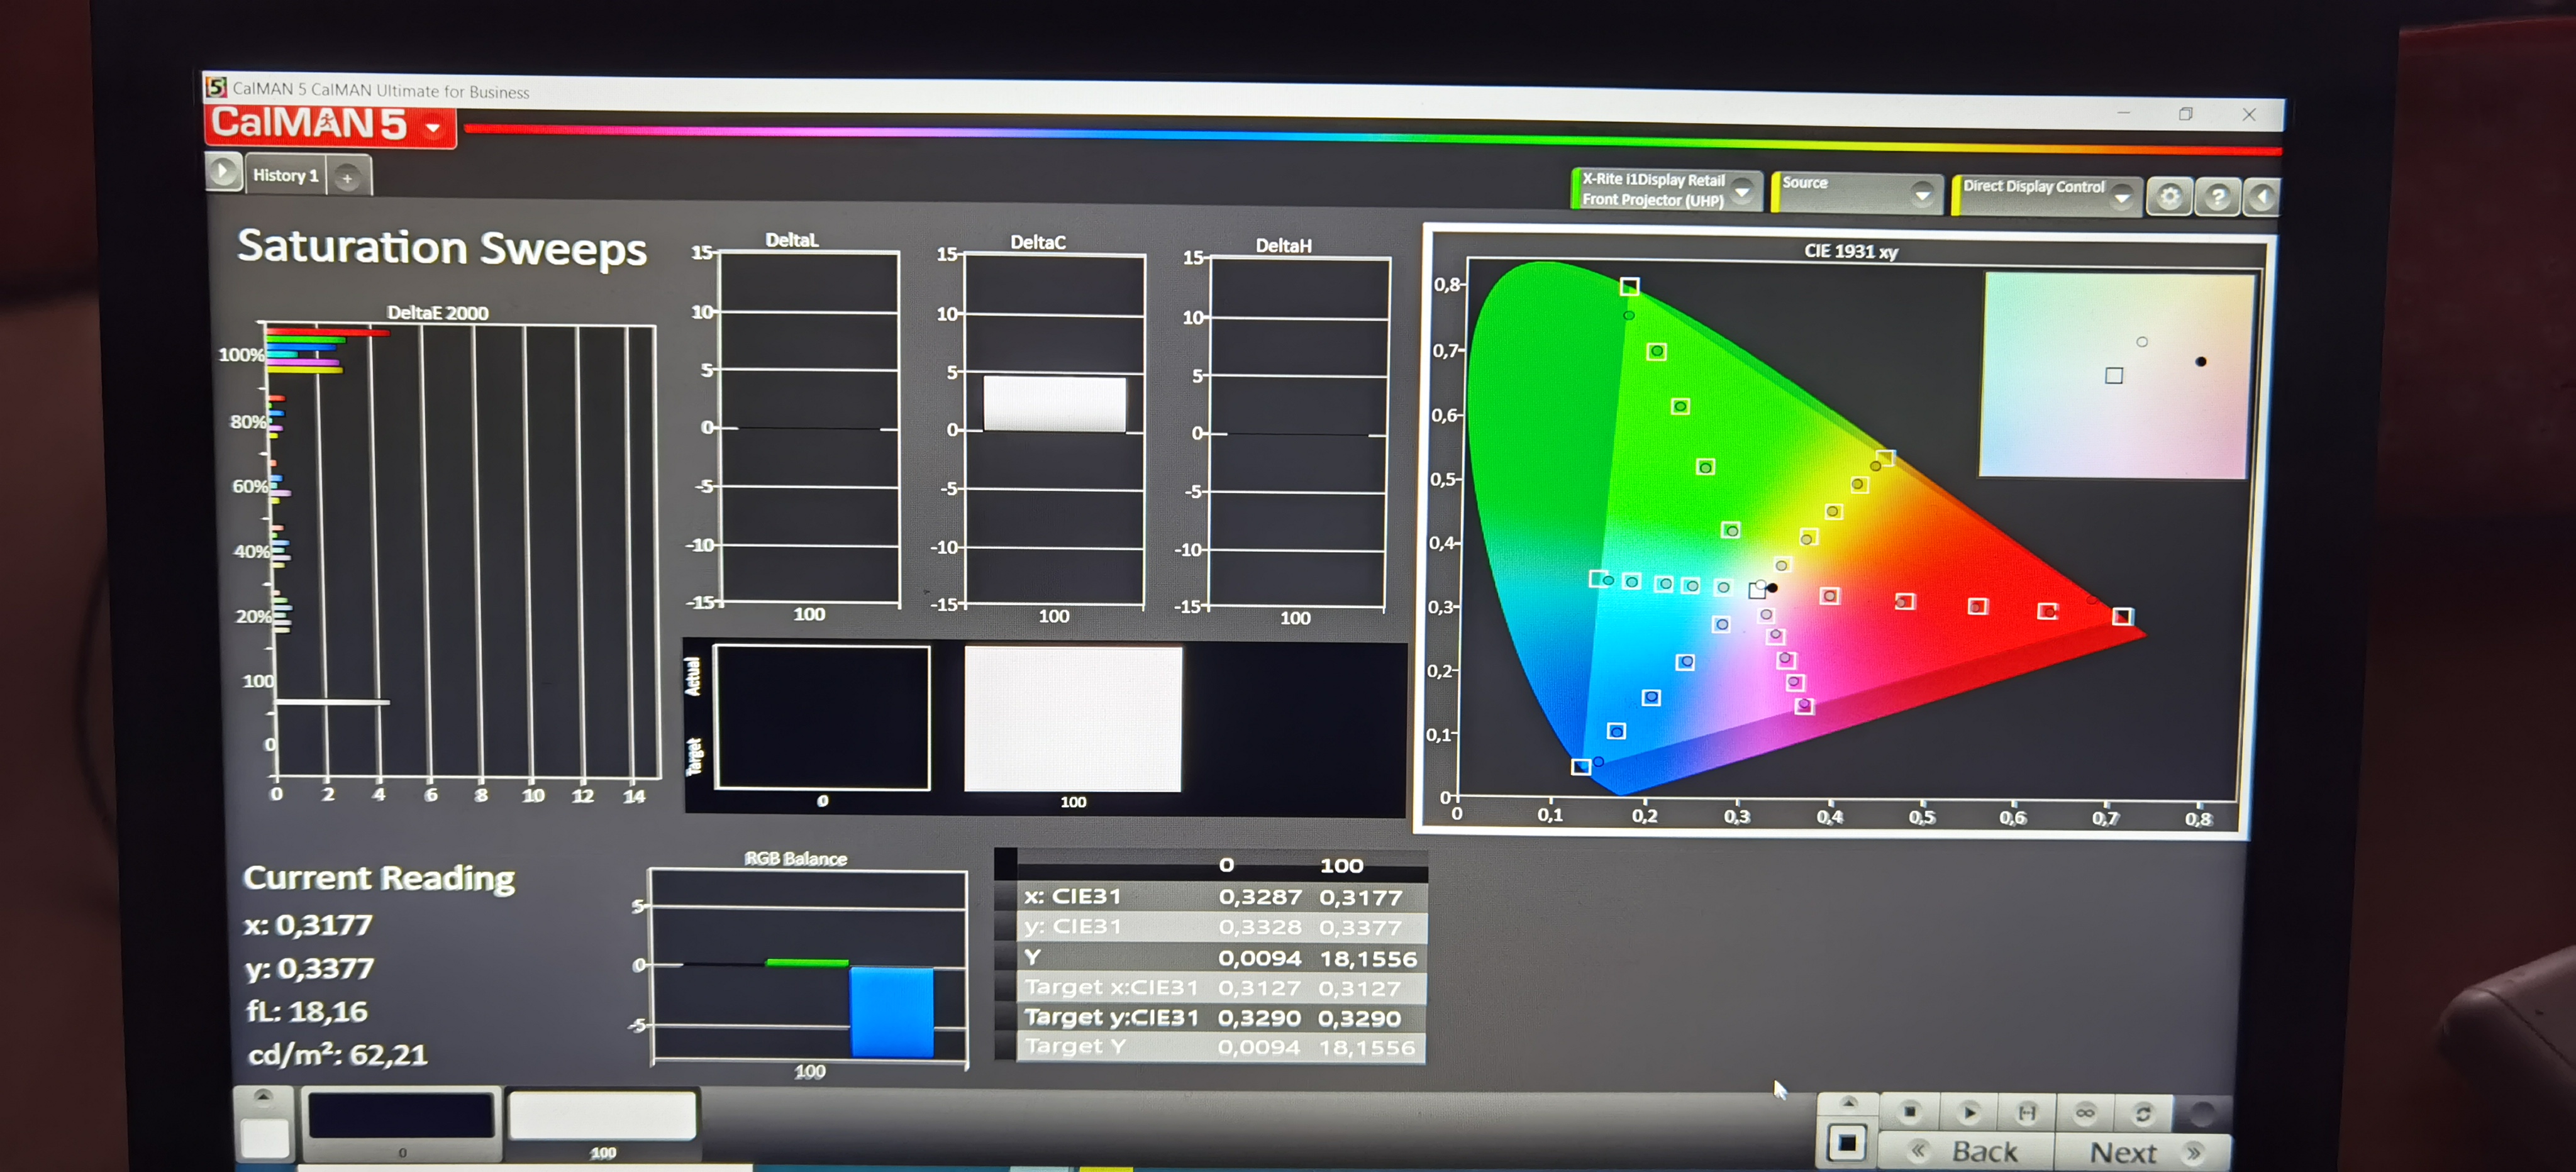
Task: Click the single-read bracket icon
Action: coord(2026,1112)
